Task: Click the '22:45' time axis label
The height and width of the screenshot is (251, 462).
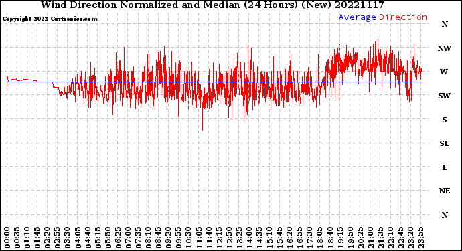Action: point(400,238)
